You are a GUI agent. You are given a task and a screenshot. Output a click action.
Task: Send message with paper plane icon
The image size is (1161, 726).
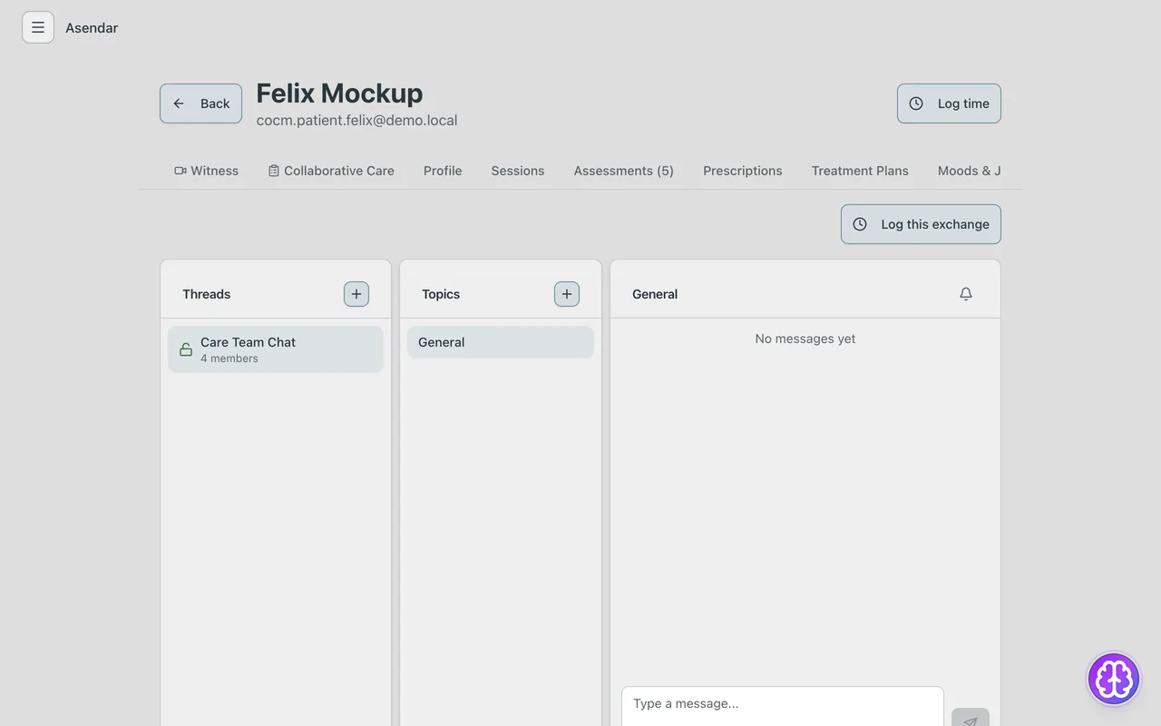coord(971,719)
